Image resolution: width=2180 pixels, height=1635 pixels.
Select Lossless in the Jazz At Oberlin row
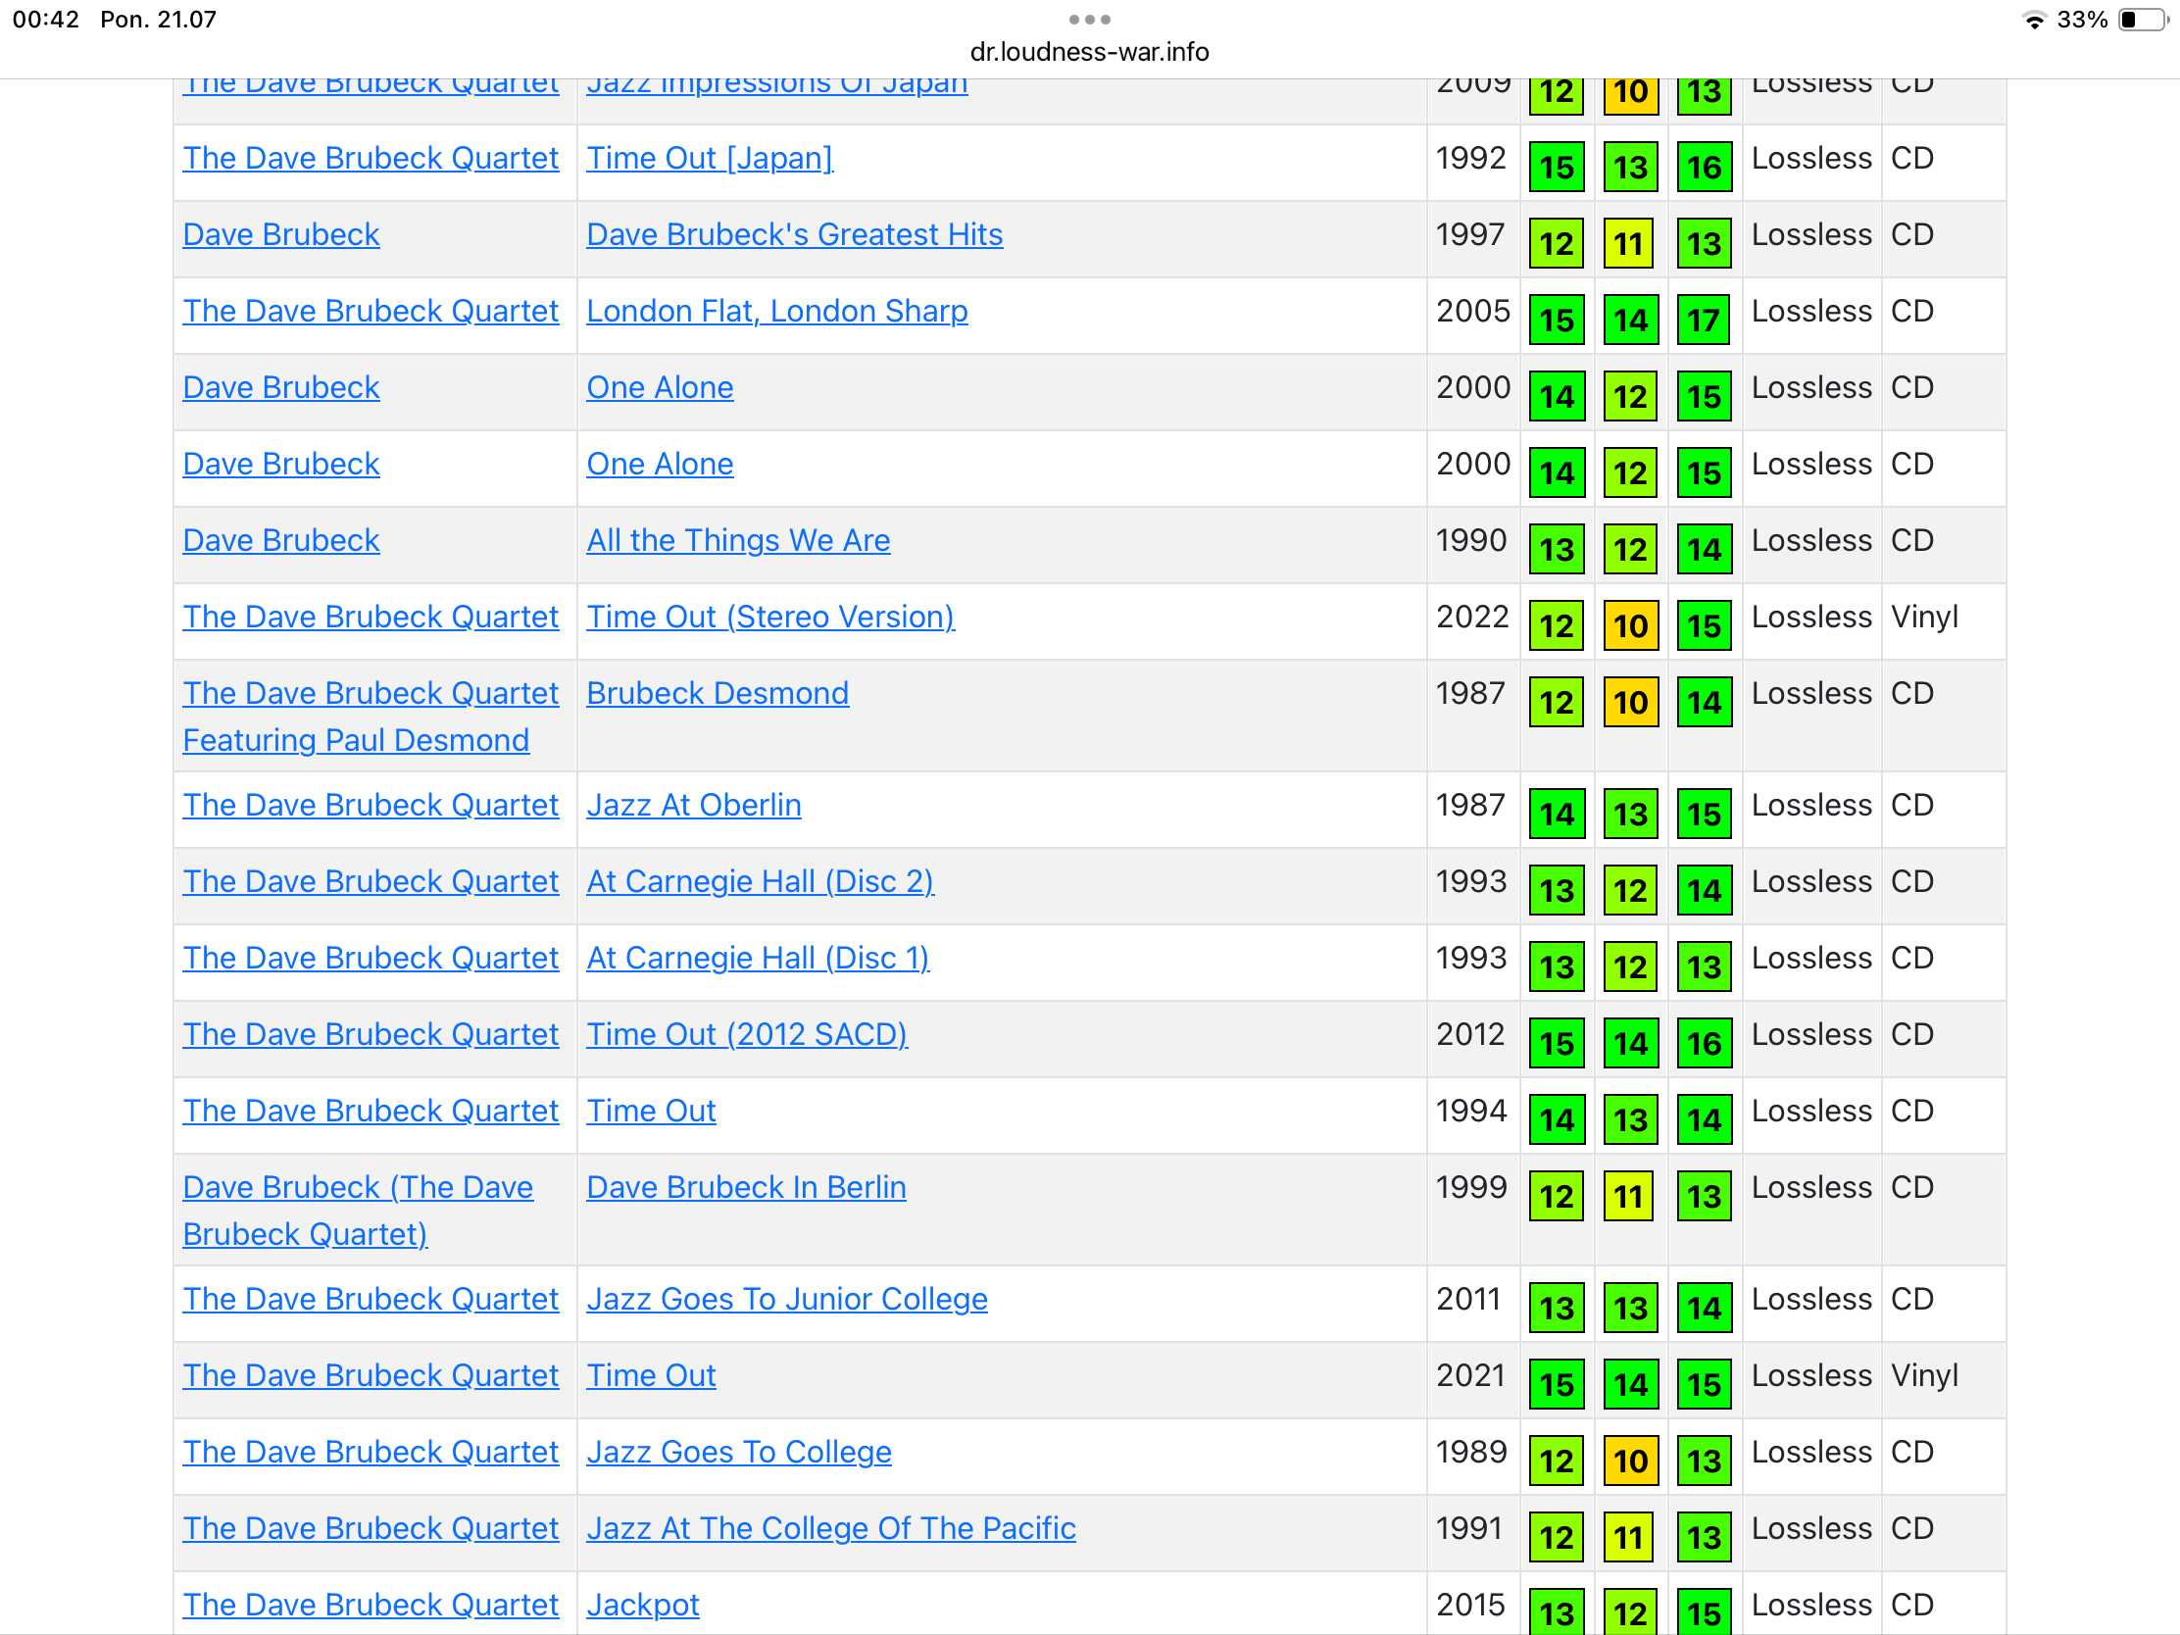pos(1811,805)
